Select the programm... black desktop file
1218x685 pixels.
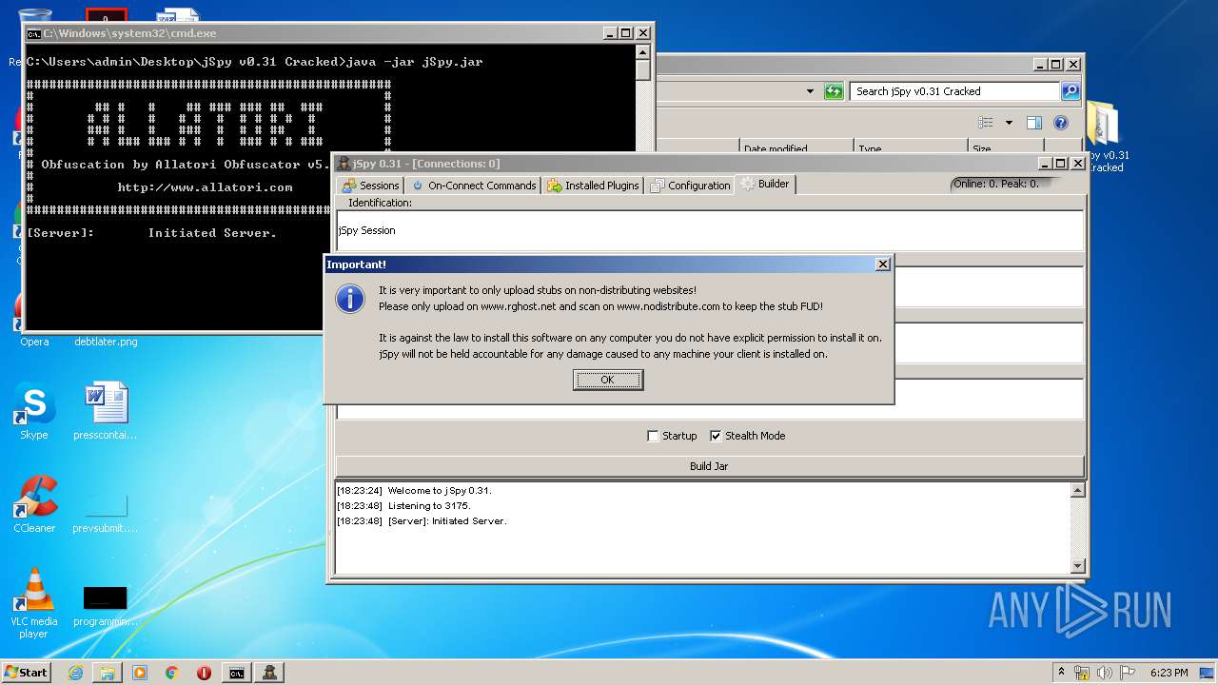[106, 606]
